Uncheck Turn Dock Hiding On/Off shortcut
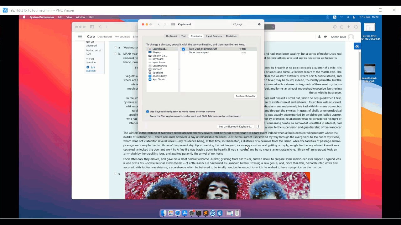Screen dimensions: 401x225 click(x=184, y=49)
